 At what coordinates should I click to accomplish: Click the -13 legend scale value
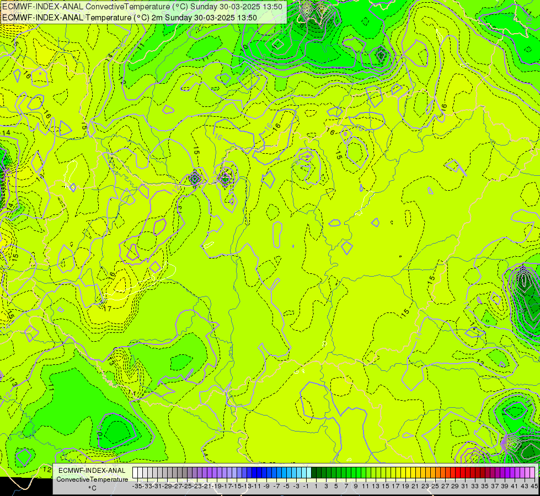247,487
